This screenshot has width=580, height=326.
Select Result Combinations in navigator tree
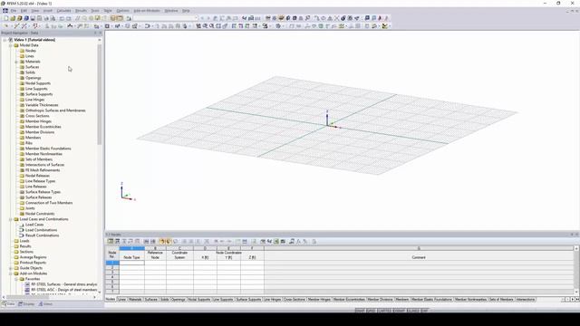click(43, 235)
